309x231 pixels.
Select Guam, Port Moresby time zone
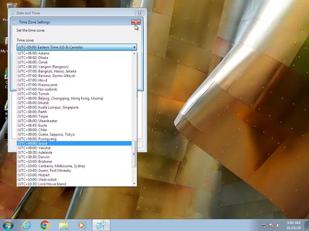(74, 171)
